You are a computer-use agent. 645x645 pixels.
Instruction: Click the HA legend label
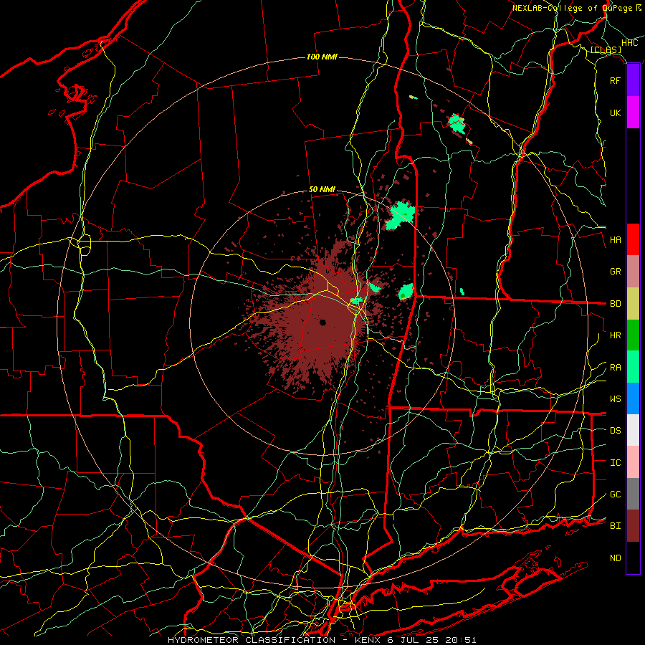pyautogui.click(x=615, y=239)
